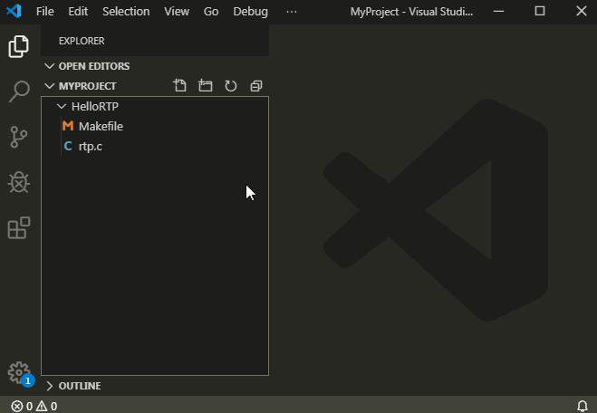Open the rtp.c source file
Viewport: 597px width, 413px height.
coord(90,147)
